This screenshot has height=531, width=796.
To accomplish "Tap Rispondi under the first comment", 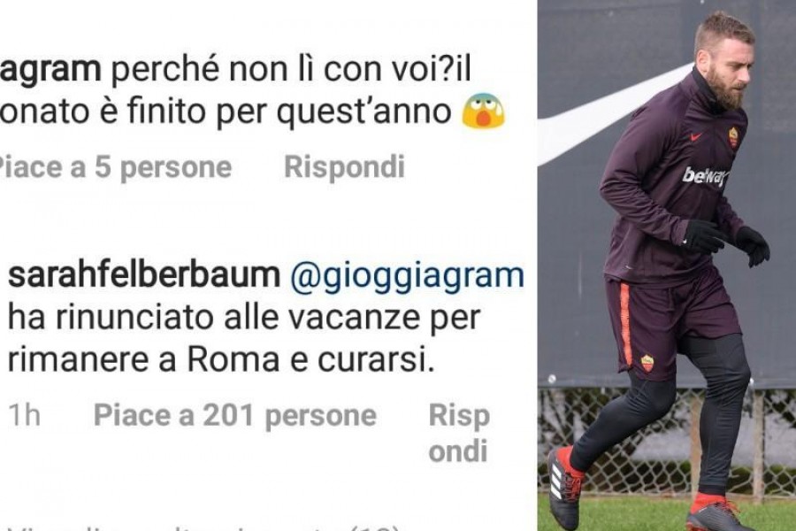I will (x=344, y=166).
